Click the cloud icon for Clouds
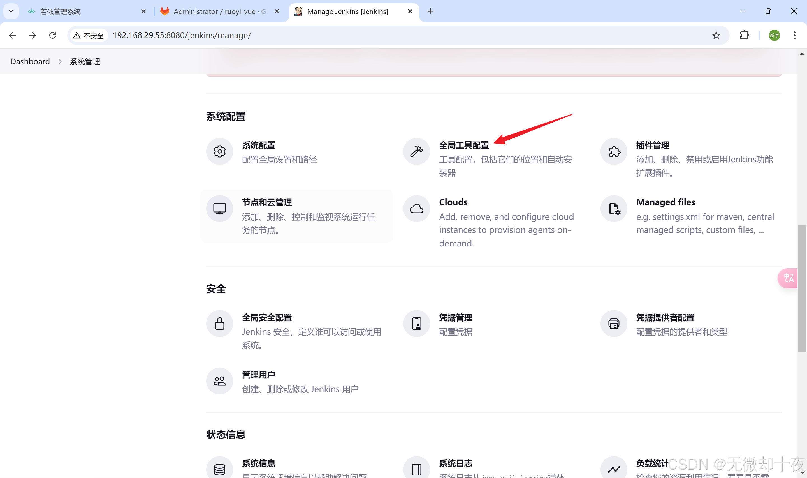The width and height of the screenshot is (807, 478). [x=416, y=209]
